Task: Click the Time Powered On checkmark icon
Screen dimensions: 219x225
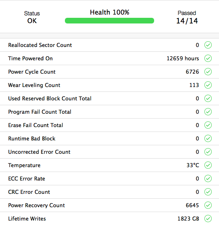Action: pyautogui.click(x=208, y=58)
